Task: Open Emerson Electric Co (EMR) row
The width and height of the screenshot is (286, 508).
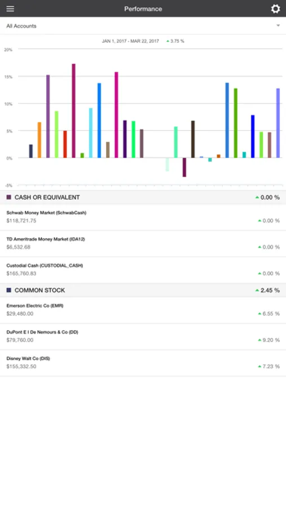Action: 143,310
